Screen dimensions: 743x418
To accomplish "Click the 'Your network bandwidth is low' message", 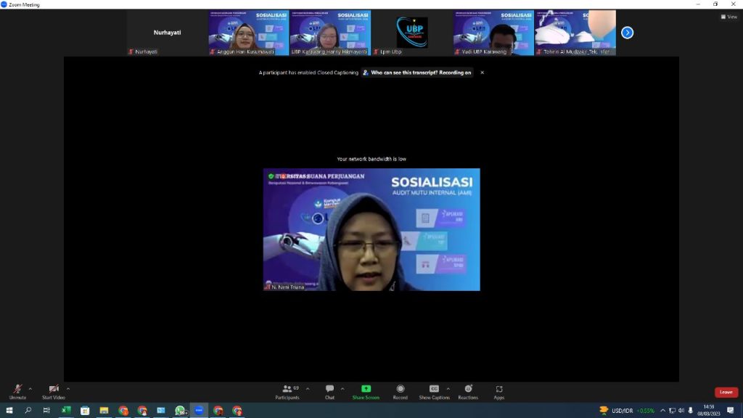I will 371,159.
